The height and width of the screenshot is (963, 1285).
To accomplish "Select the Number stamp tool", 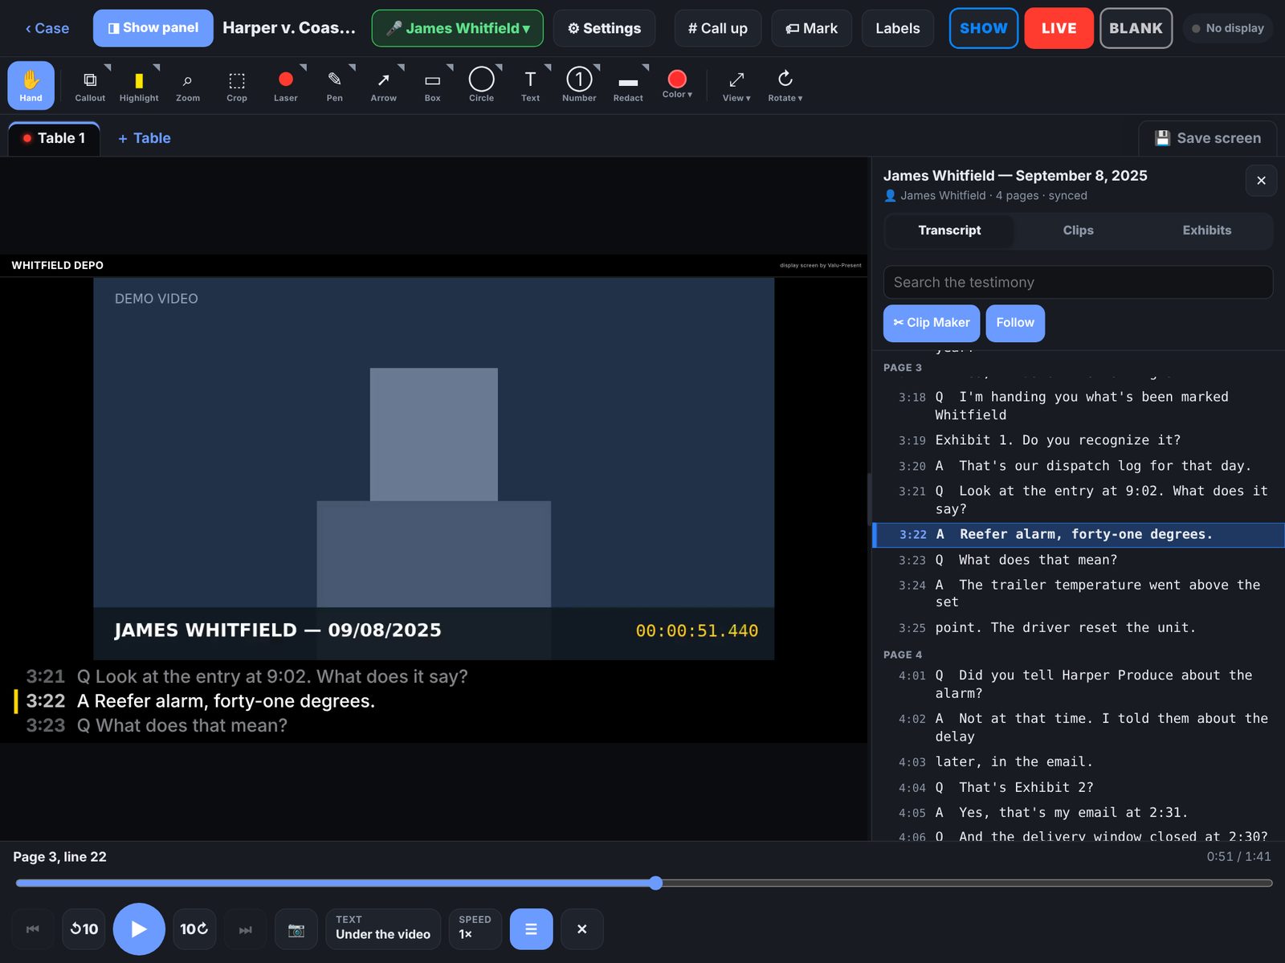I will click(x=580, y=85).
